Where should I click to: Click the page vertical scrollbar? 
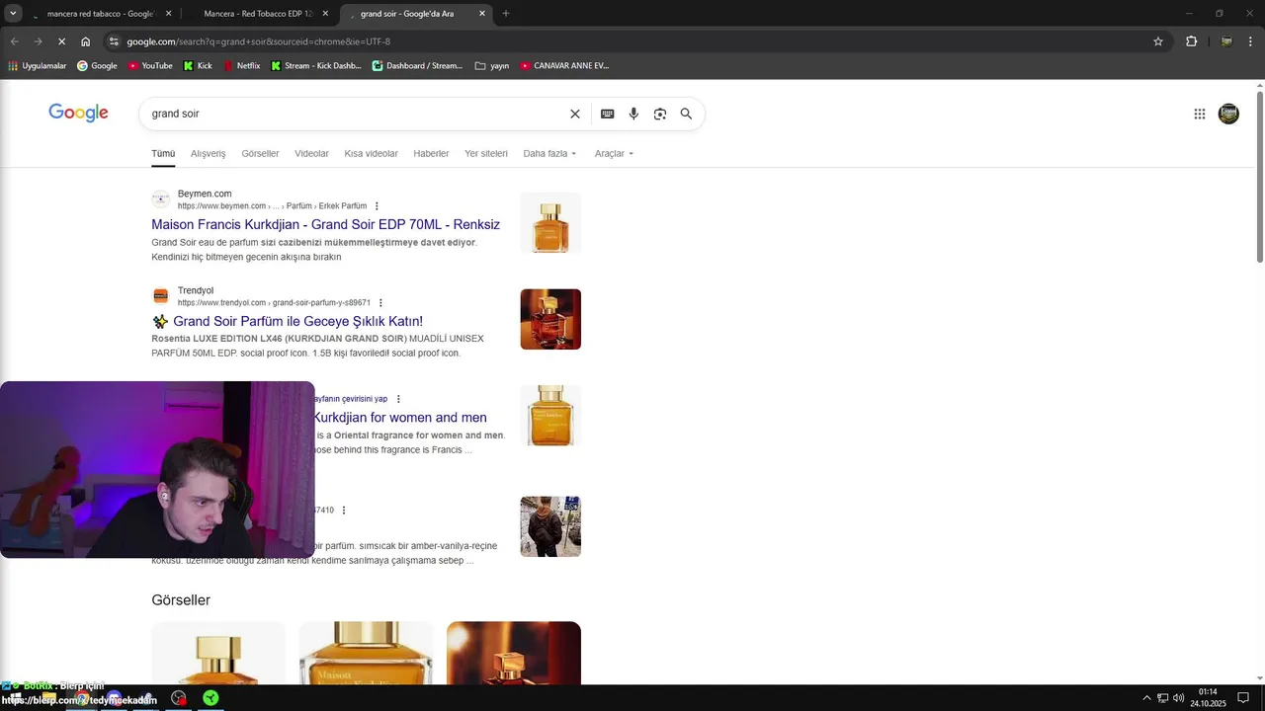(x=1260, y=178)
